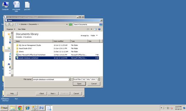Expand the Arrange by Folder dropdown
186x111 pixels.
click(x=94, y=36)
